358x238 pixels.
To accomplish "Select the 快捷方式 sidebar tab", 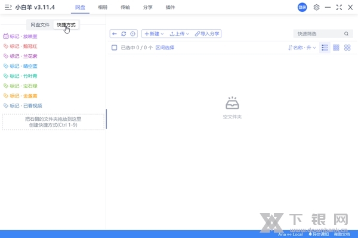I will 66,25.
